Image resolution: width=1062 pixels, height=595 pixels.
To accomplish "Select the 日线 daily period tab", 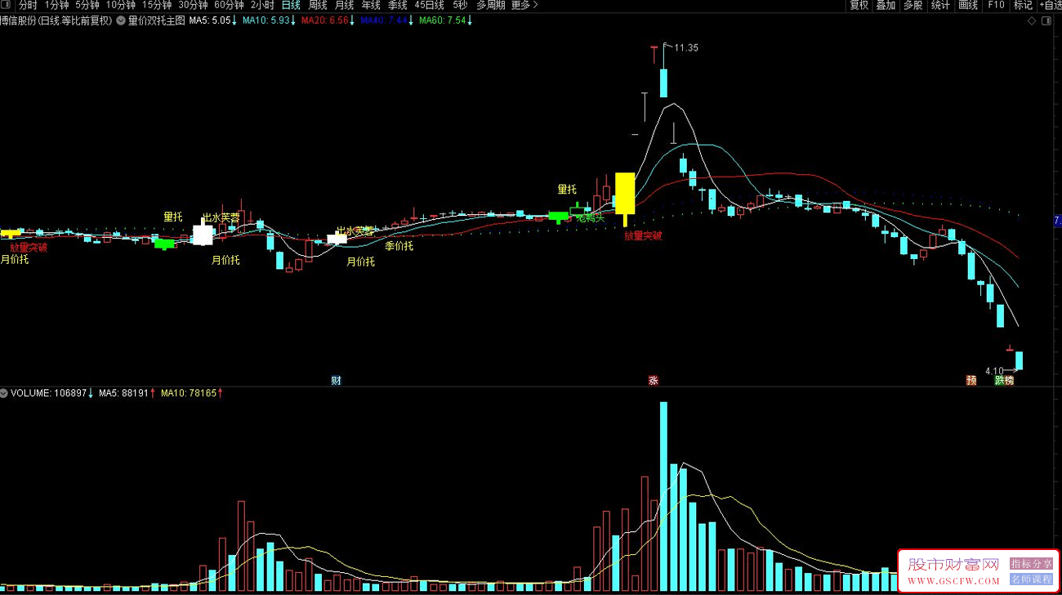I will (291, 5).
